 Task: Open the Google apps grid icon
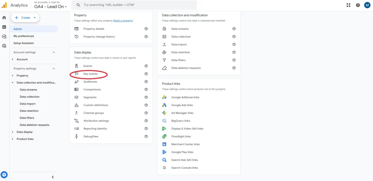point(349,5)
